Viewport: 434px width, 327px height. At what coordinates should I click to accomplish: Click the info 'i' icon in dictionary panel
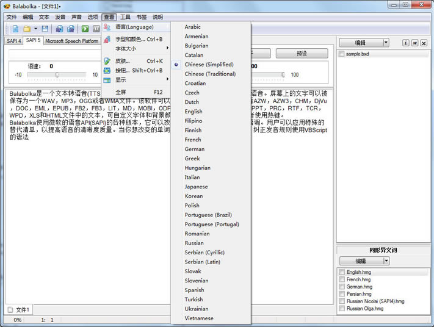tap(405, 43)
